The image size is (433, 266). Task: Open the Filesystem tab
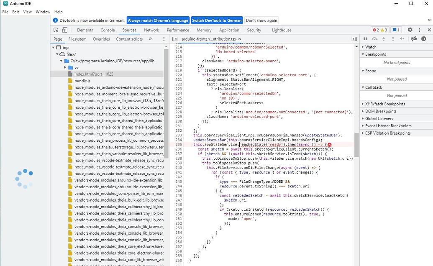click(x=77, y=39)
